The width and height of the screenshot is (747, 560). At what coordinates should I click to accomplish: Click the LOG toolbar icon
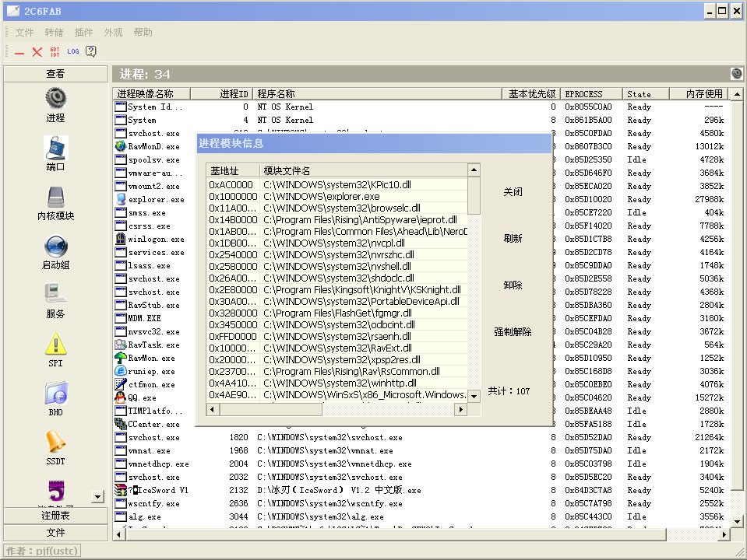[x=72, y=52]
